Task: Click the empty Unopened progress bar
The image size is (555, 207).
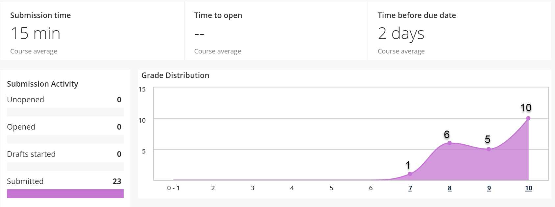Action: 65,112
